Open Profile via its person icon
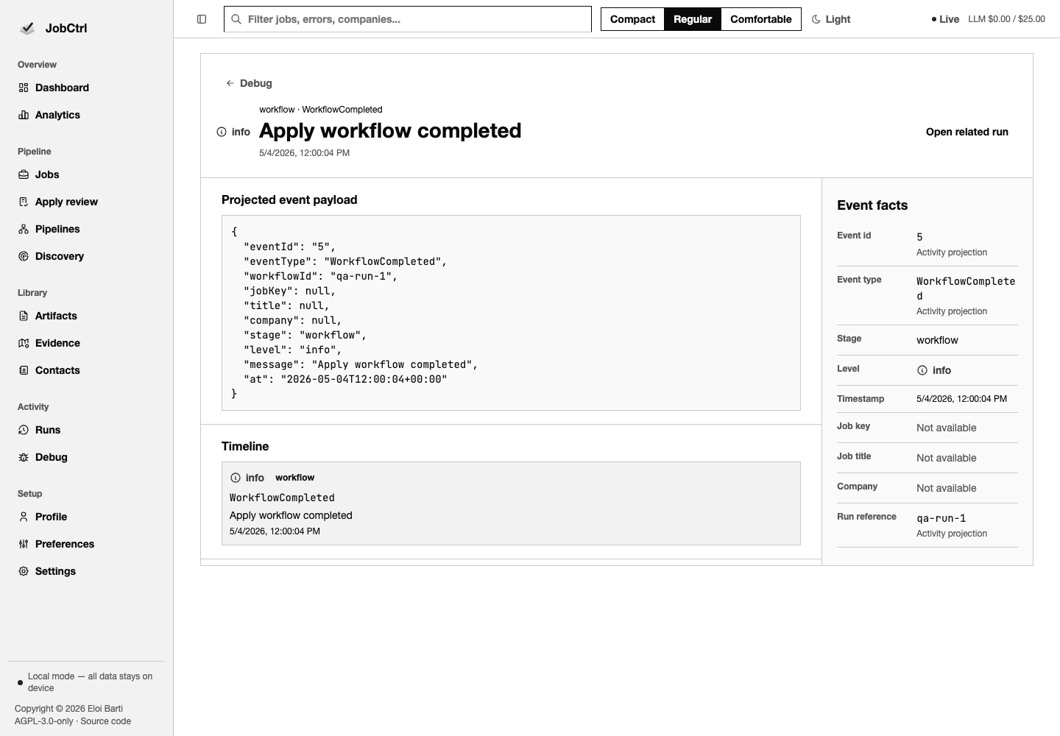This screenshot has width=1060, height=736. point(24,517)
